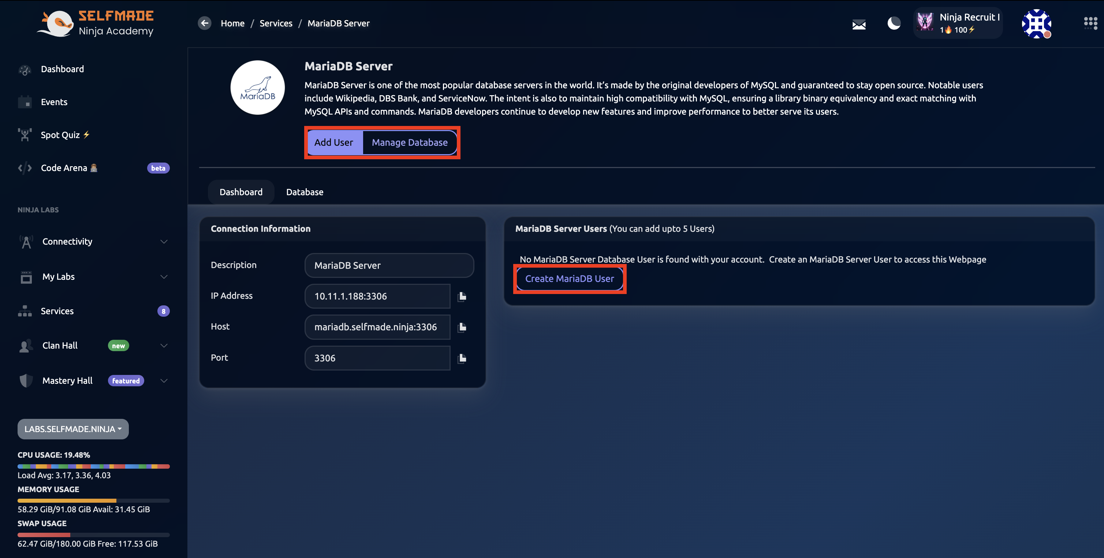Expand the Clan Hall chevron
Viewport: 1104px width, 558px height.
[x=164, y=346]
